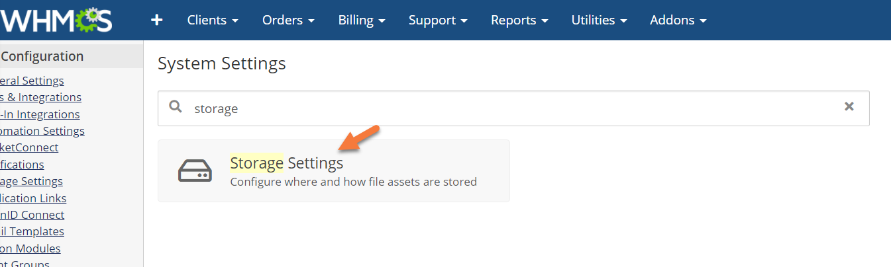This screenshot has width=891, height=267.
Task: Open the Utilities menu
Action: (599, 20)
